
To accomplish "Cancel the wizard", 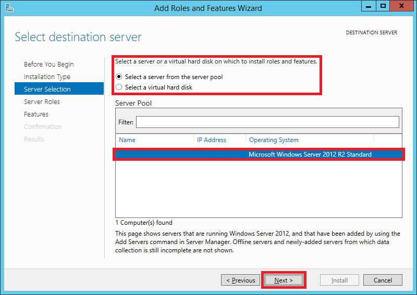I will tap(383, 280).
